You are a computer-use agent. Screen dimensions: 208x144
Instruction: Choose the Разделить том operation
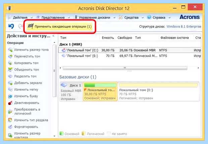[x=25, y=76]
